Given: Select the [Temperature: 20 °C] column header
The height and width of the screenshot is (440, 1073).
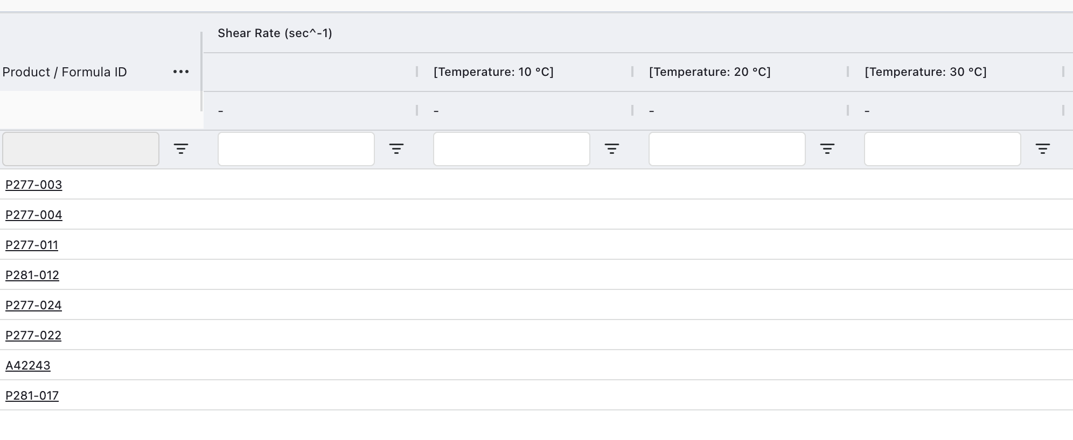Looking at the screenshot, I should [709, 72].
